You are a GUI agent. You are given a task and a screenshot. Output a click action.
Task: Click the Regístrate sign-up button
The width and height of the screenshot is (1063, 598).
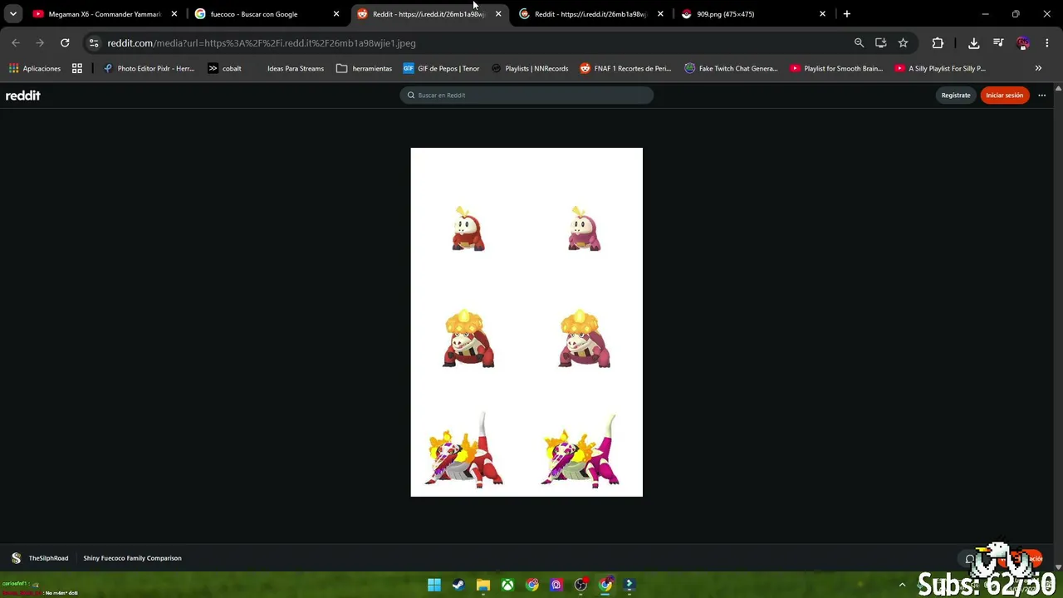point(956,96)
